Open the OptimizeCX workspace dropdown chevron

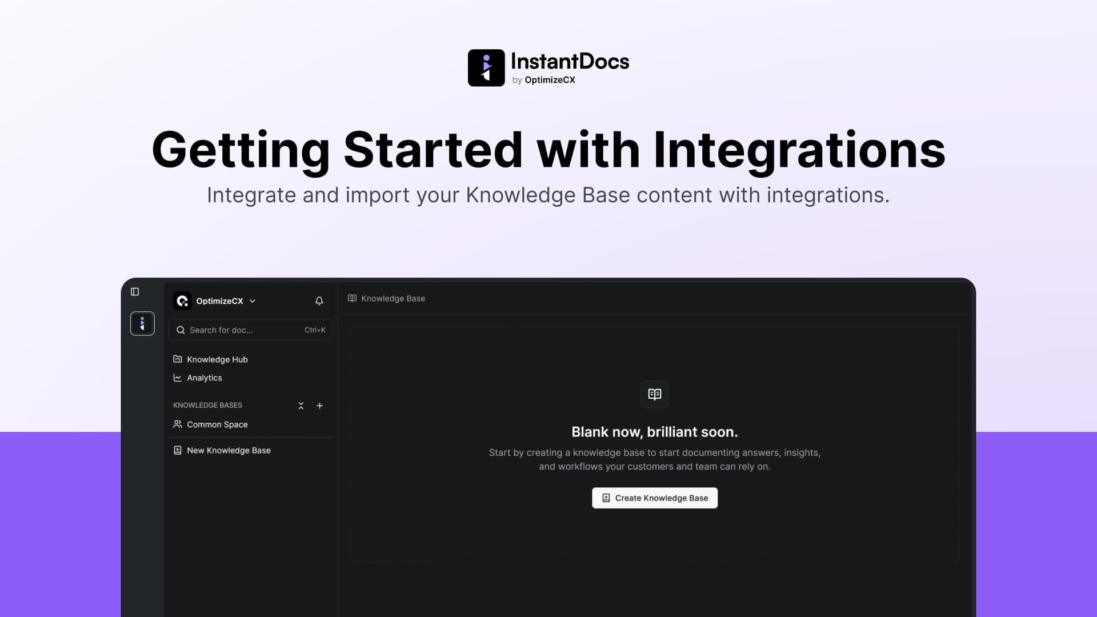pyautogui.click(x=253, y=301)
